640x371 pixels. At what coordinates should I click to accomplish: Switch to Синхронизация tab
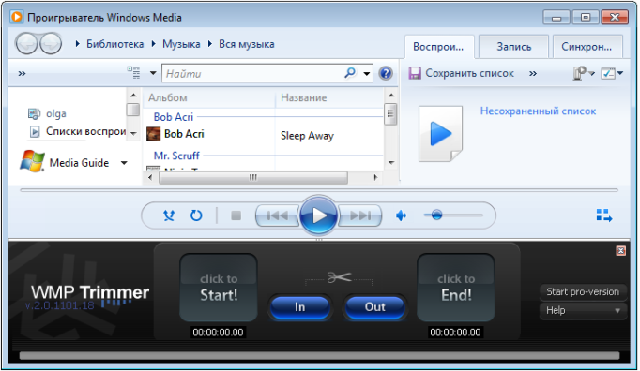587,47
